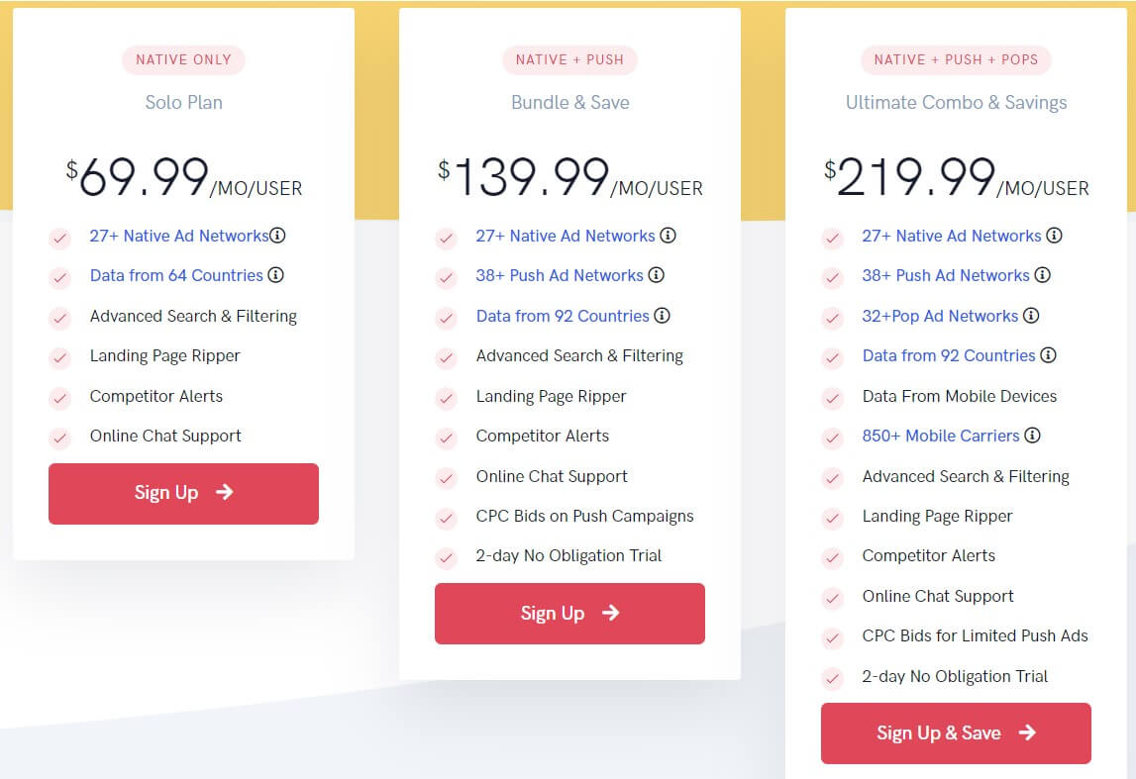Click info icon beside Ultimate Data from 92 Countries
This screenshot has height=779, width=1136.
[1048, 355]
